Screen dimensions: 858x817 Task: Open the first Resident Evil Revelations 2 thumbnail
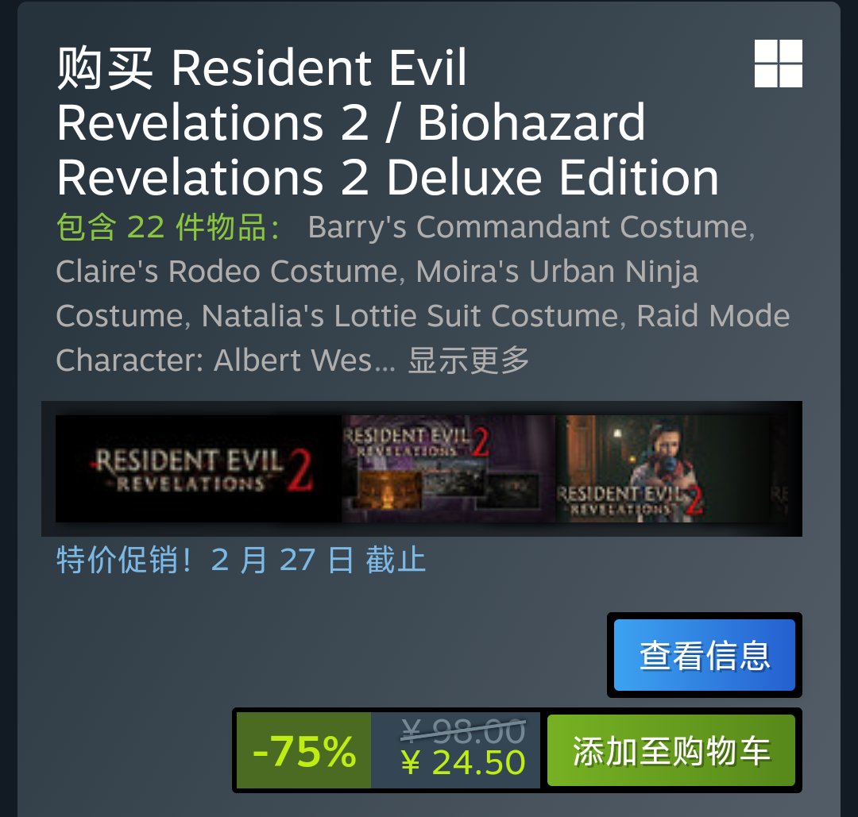(199, 468)
